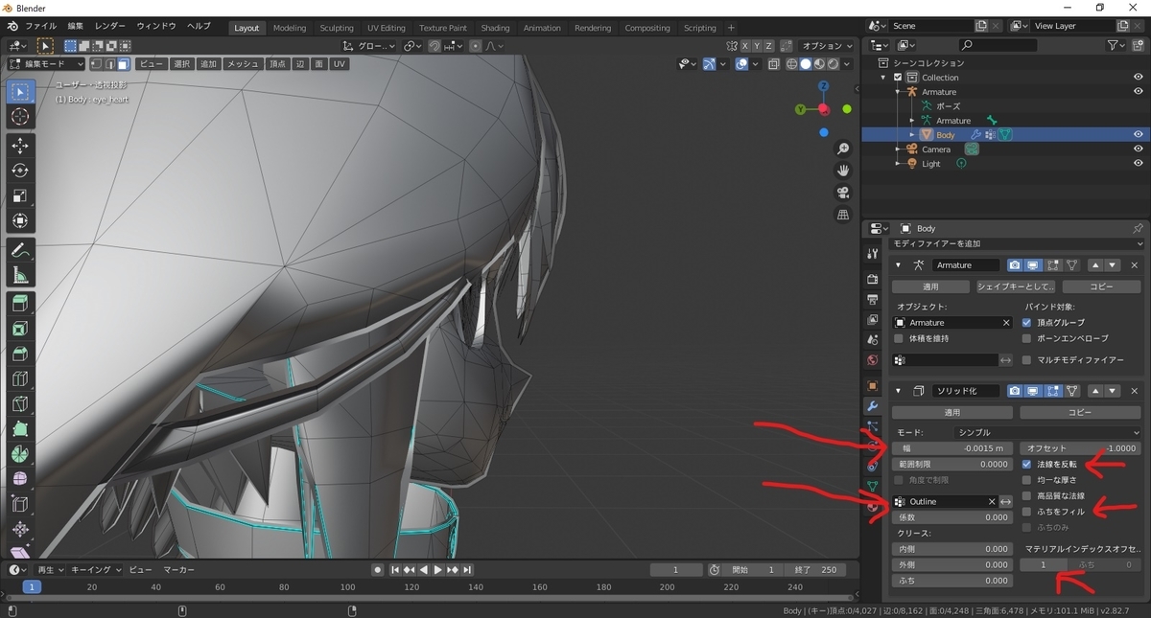
Task: Open the Object Data mesh properties tab
Action: [x=872, y=486]
